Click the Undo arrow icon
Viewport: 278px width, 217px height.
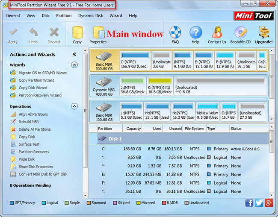click(x=33, y=32)
